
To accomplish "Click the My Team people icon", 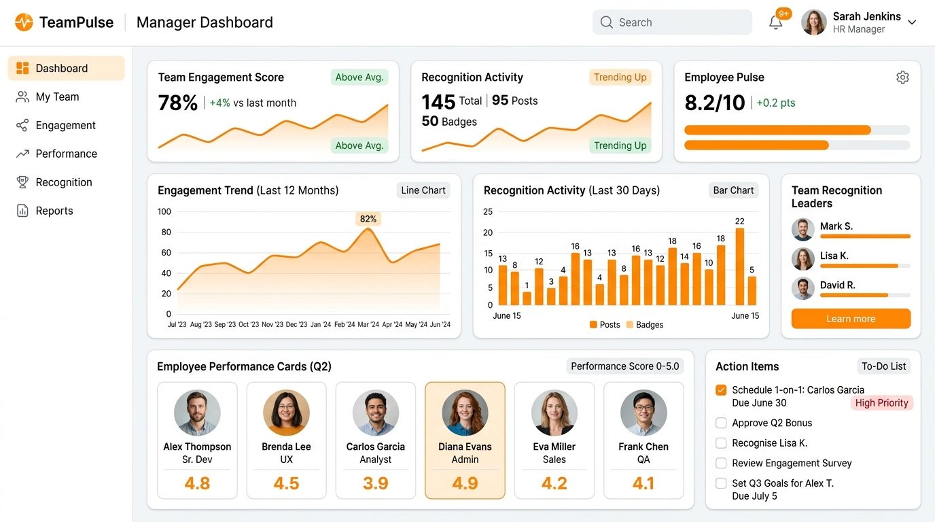I will 22,97.
